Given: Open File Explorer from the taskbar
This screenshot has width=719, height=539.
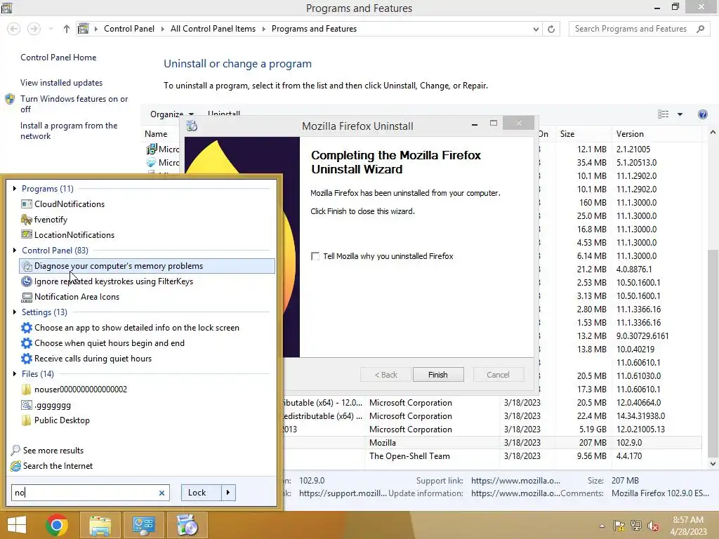Looking at the screenshot, I should [100, 525].
